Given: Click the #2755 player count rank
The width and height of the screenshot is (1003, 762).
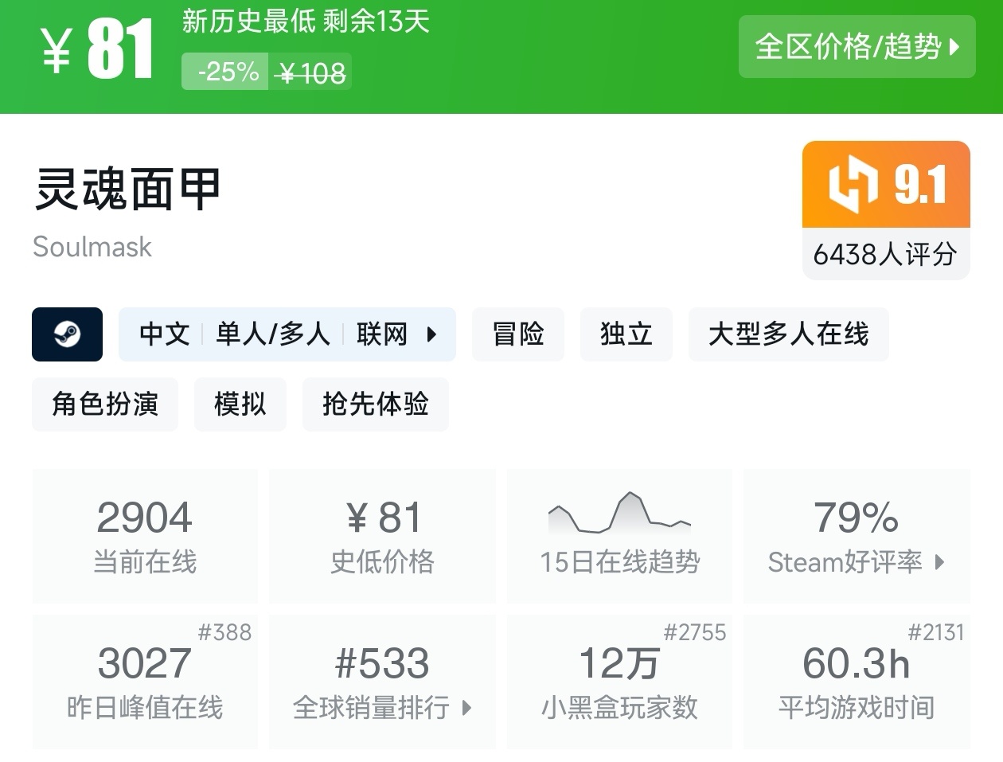Looking at the screenshot, I should coord(695,632).
